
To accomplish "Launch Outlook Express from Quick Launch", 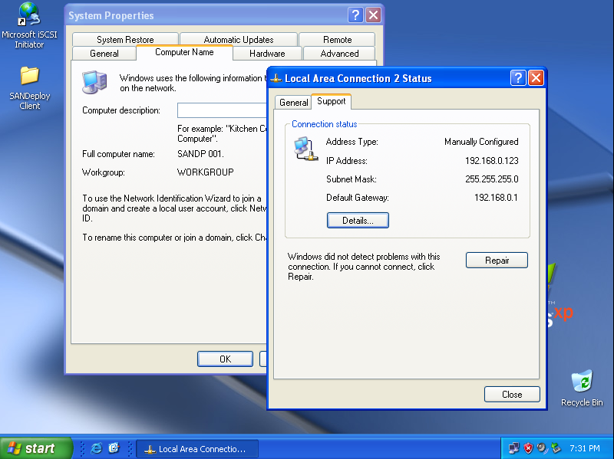I will point(114,448).
